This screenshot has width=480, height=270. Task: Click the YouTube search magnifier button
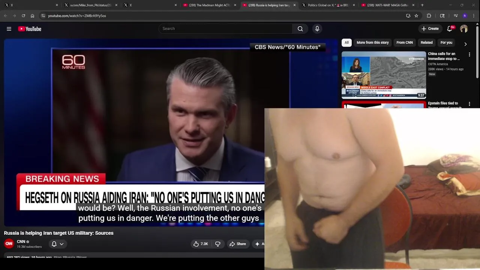point(300,29)
